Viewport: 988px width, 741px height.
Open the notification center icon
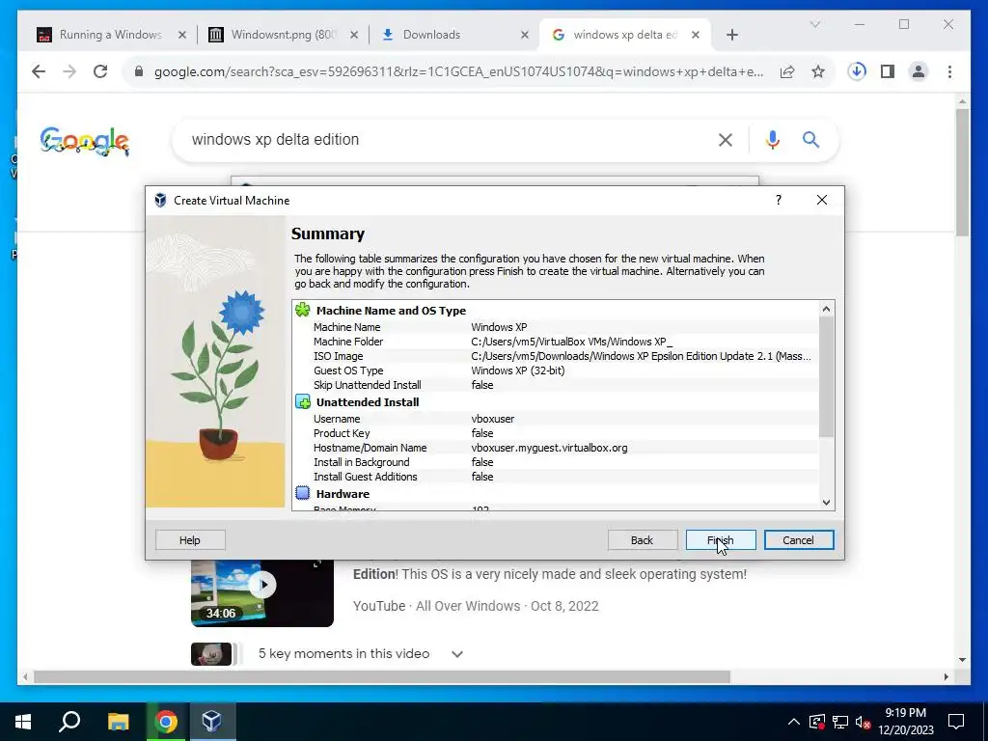click(956, 722)
